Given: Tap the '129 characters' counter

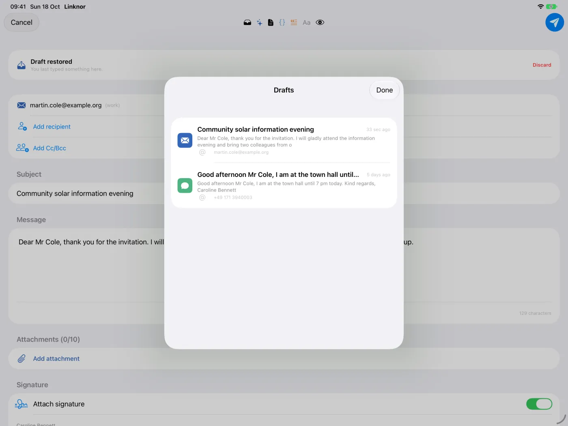Looking at the screenshot, I should coord(535,313).
